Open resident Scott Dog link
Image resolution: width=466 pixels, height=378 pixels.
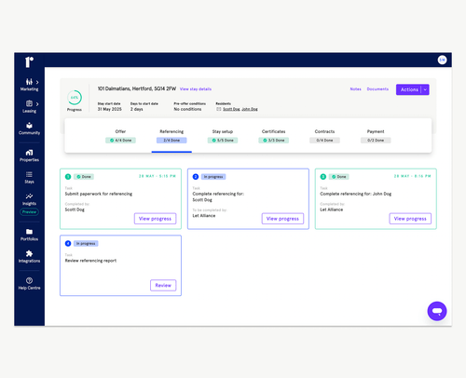[231, 109]
